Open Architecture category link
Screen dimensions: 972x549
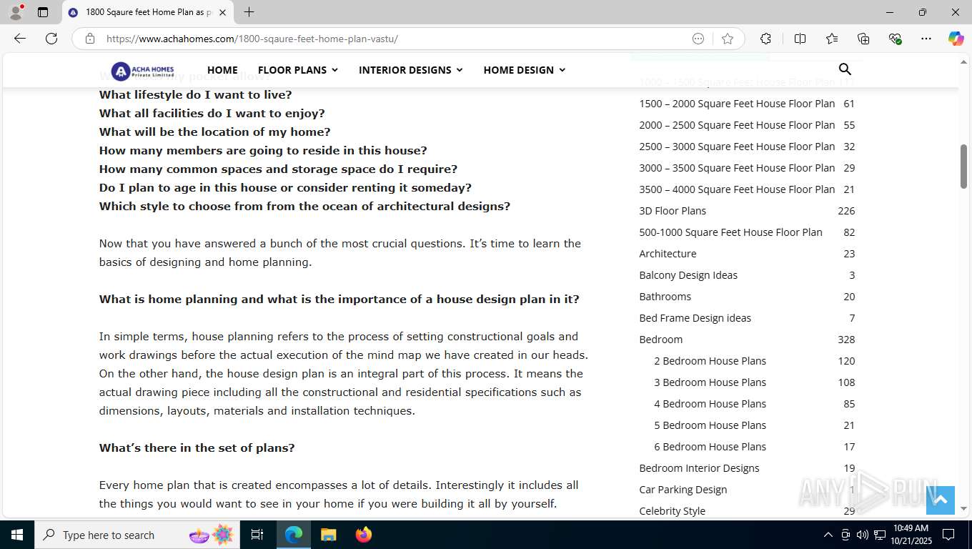668,254
